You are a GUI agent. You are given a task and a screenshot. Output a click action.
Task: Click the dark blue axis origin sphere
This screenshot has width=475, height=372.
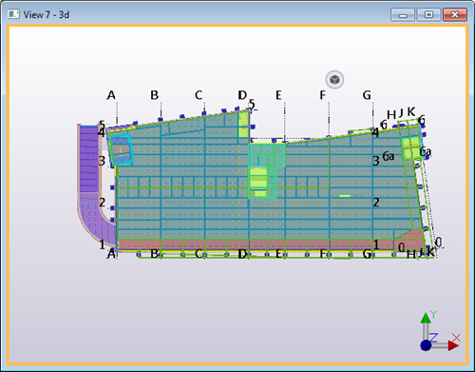(x=426, y=345)
